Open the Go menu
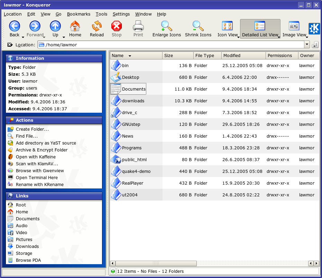The width and height of the screenshot is (322, 278). click(58, 14)
